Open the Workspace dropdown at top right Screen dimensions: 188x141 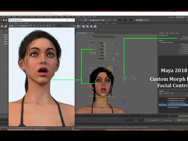[x=182, y=17]
